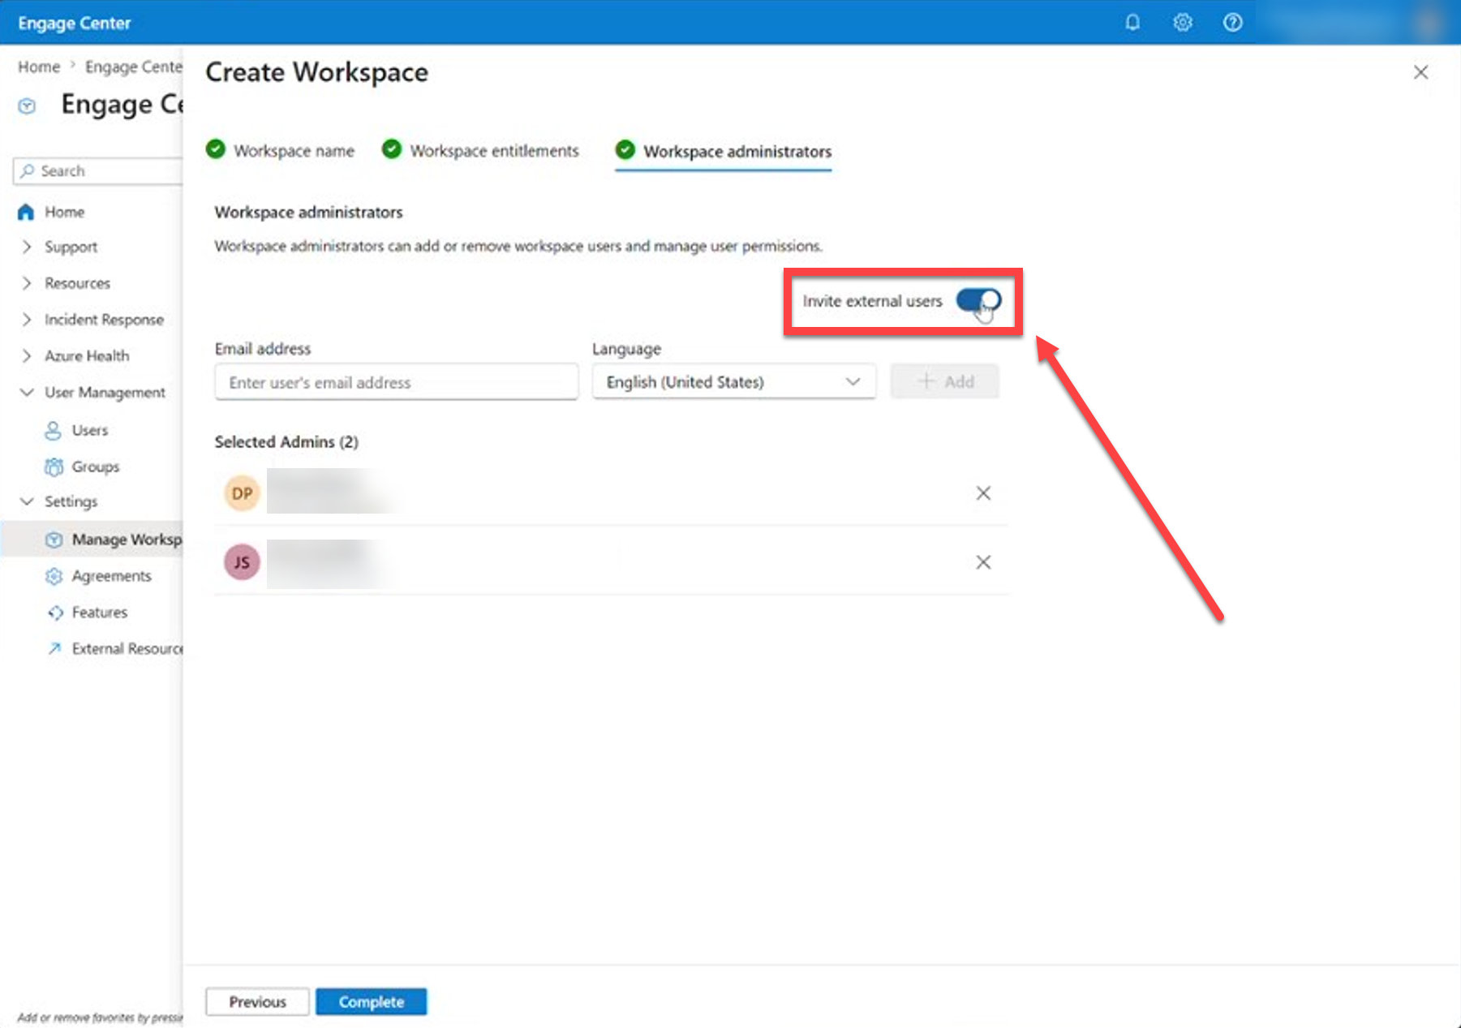Click the JS avatar circle
This screenshot has height=1028, width=1461.
pyautogui.click(x=242, y=562)
